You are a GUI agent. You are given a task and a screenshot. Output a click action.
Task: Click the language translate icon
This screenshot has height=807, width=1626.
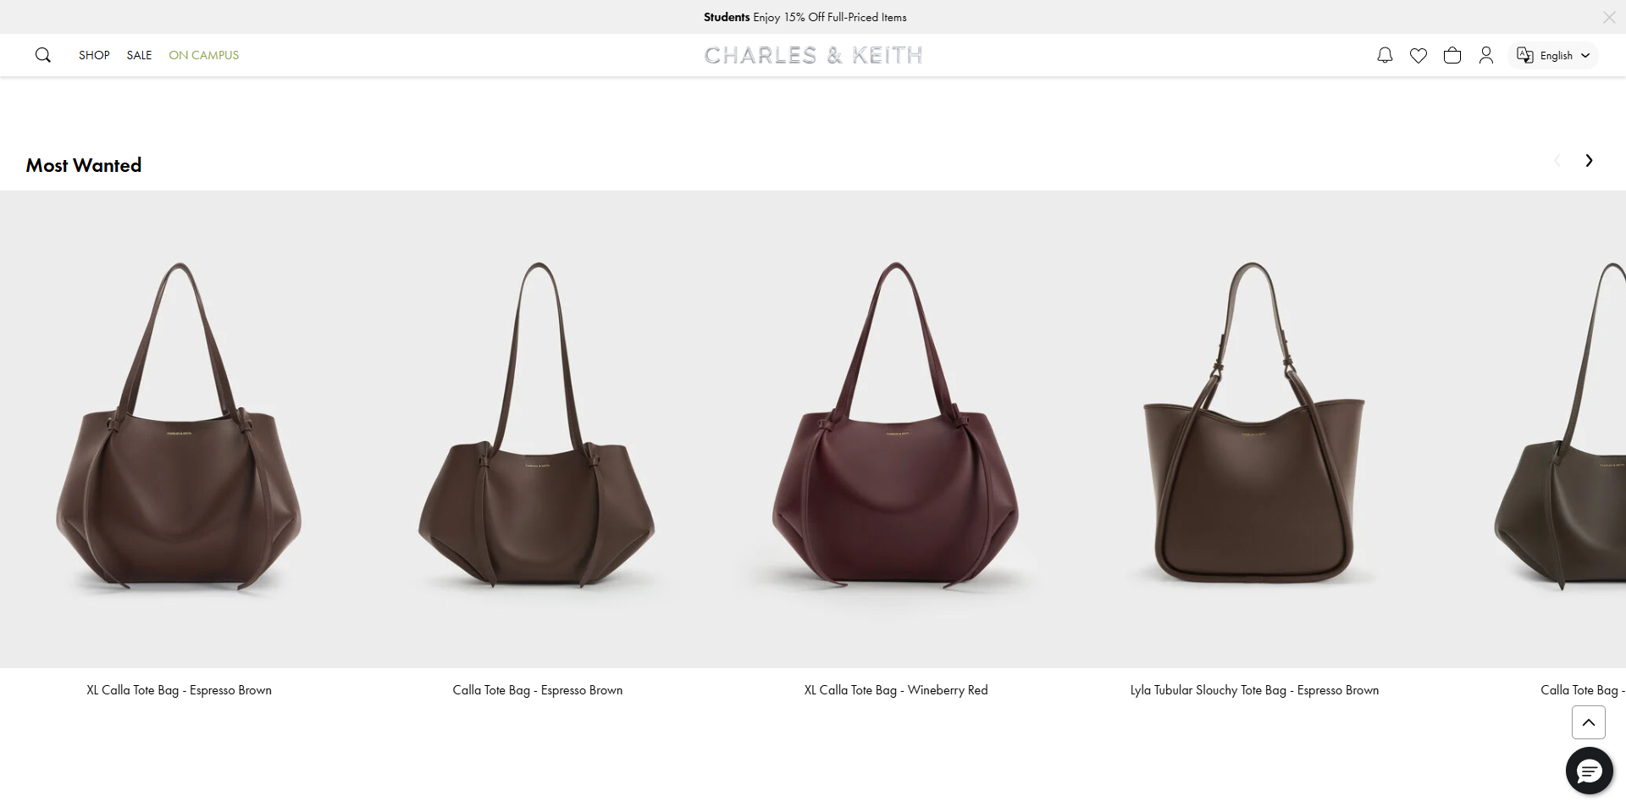(1525, 55)
